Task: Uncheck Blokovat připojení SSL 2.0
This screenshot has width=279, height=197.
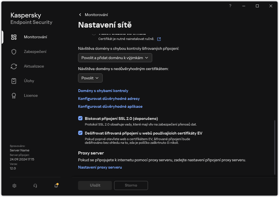Action: tap(80, 118)
